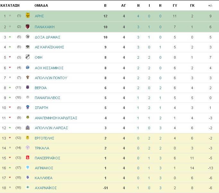
Task: Click the ΓΥ goals-for column header
Action: pos(175,5)
